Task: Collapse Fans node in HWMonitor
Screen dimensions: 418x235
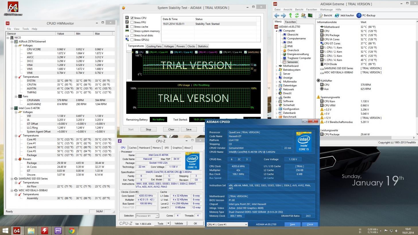Action: [16, 96]
